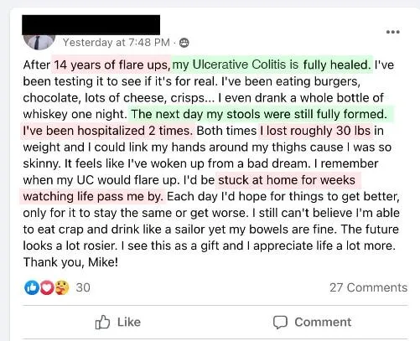Click the highlighted "stools were still fully formed" sentence
This screenshot has height=341, width=420.
pos(261,114)
